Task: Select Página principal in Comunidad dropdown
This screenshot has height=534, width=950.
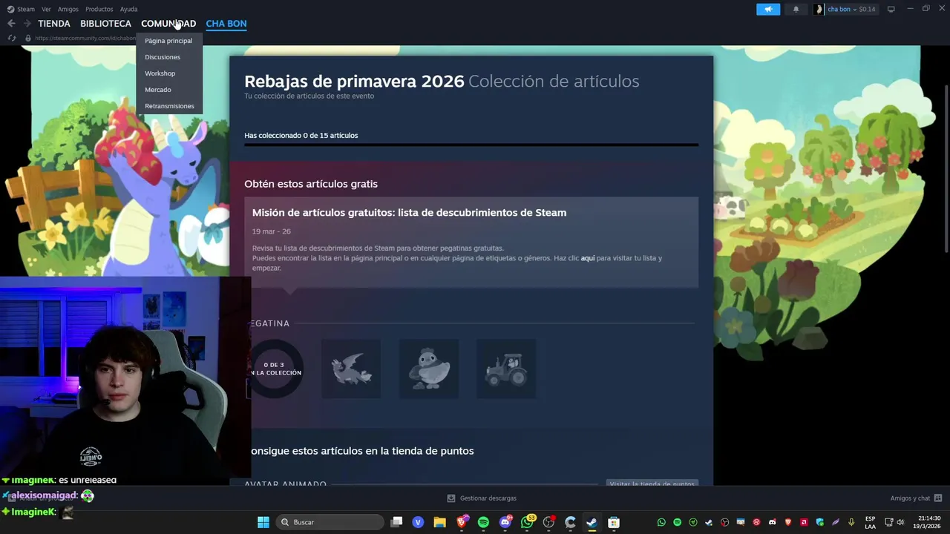Action: point(168,41)
